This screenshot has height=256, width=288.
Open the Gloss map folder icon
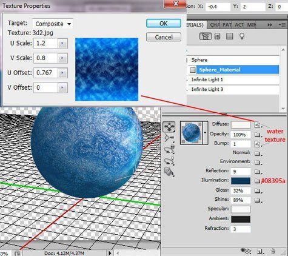tap(258, 190)
